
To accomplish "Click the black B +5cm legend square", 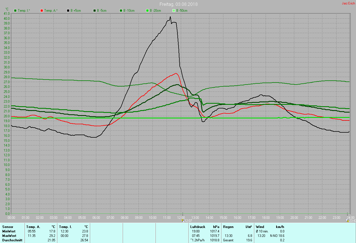I will 68,11.
